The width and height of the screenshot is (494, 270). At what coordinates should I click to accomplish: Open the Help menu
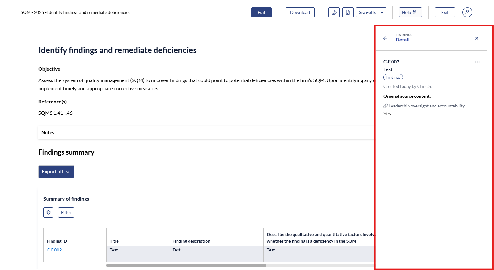(x=410, y=12)
